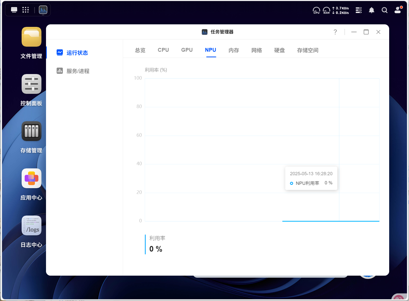Viewport: 409px width, 301px height.
Task: Click the blue NPU utilization line
Action: click(x=331, y=221)
